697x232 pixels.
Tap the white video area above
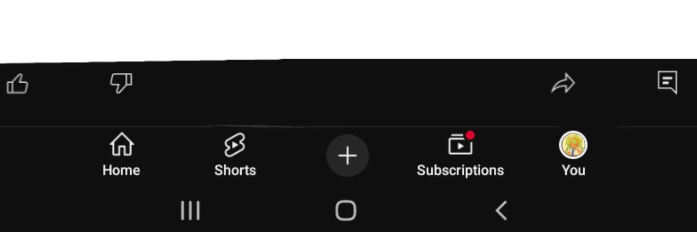click(x=348, y=28)
